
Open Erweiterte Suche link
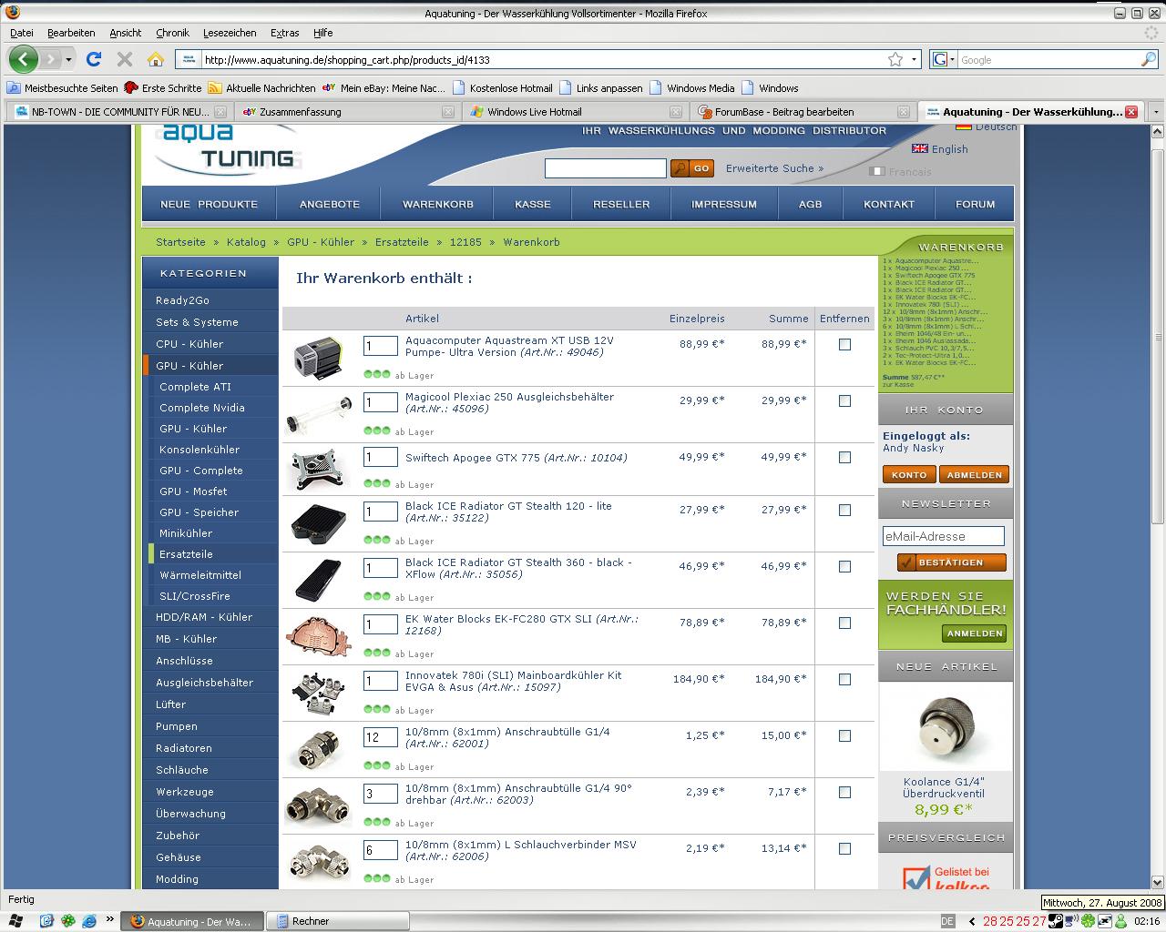[774, 168]
